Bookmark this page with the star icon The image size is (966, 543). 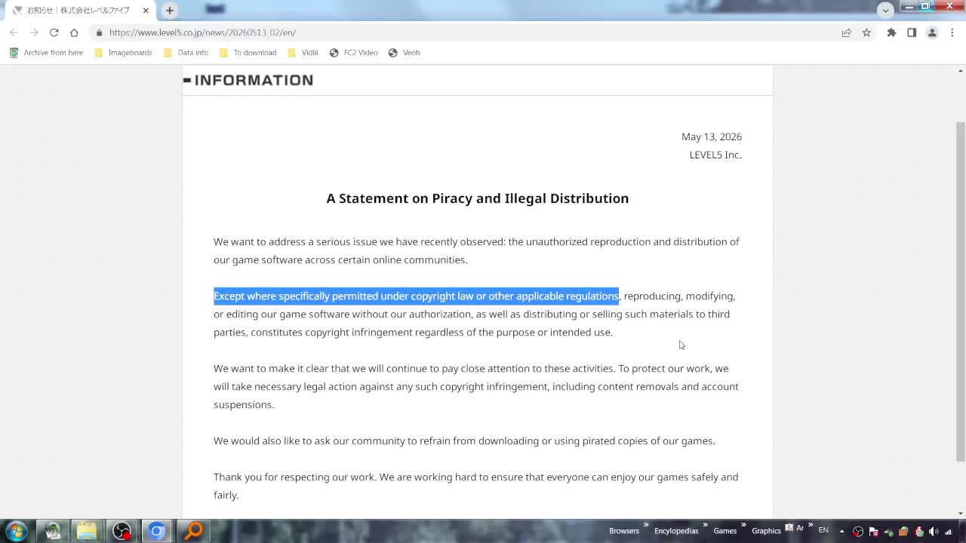tap(866, 32)
